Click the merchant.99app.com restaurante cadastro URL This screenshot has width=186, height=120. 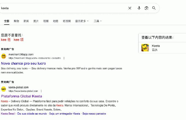point(35,58)
